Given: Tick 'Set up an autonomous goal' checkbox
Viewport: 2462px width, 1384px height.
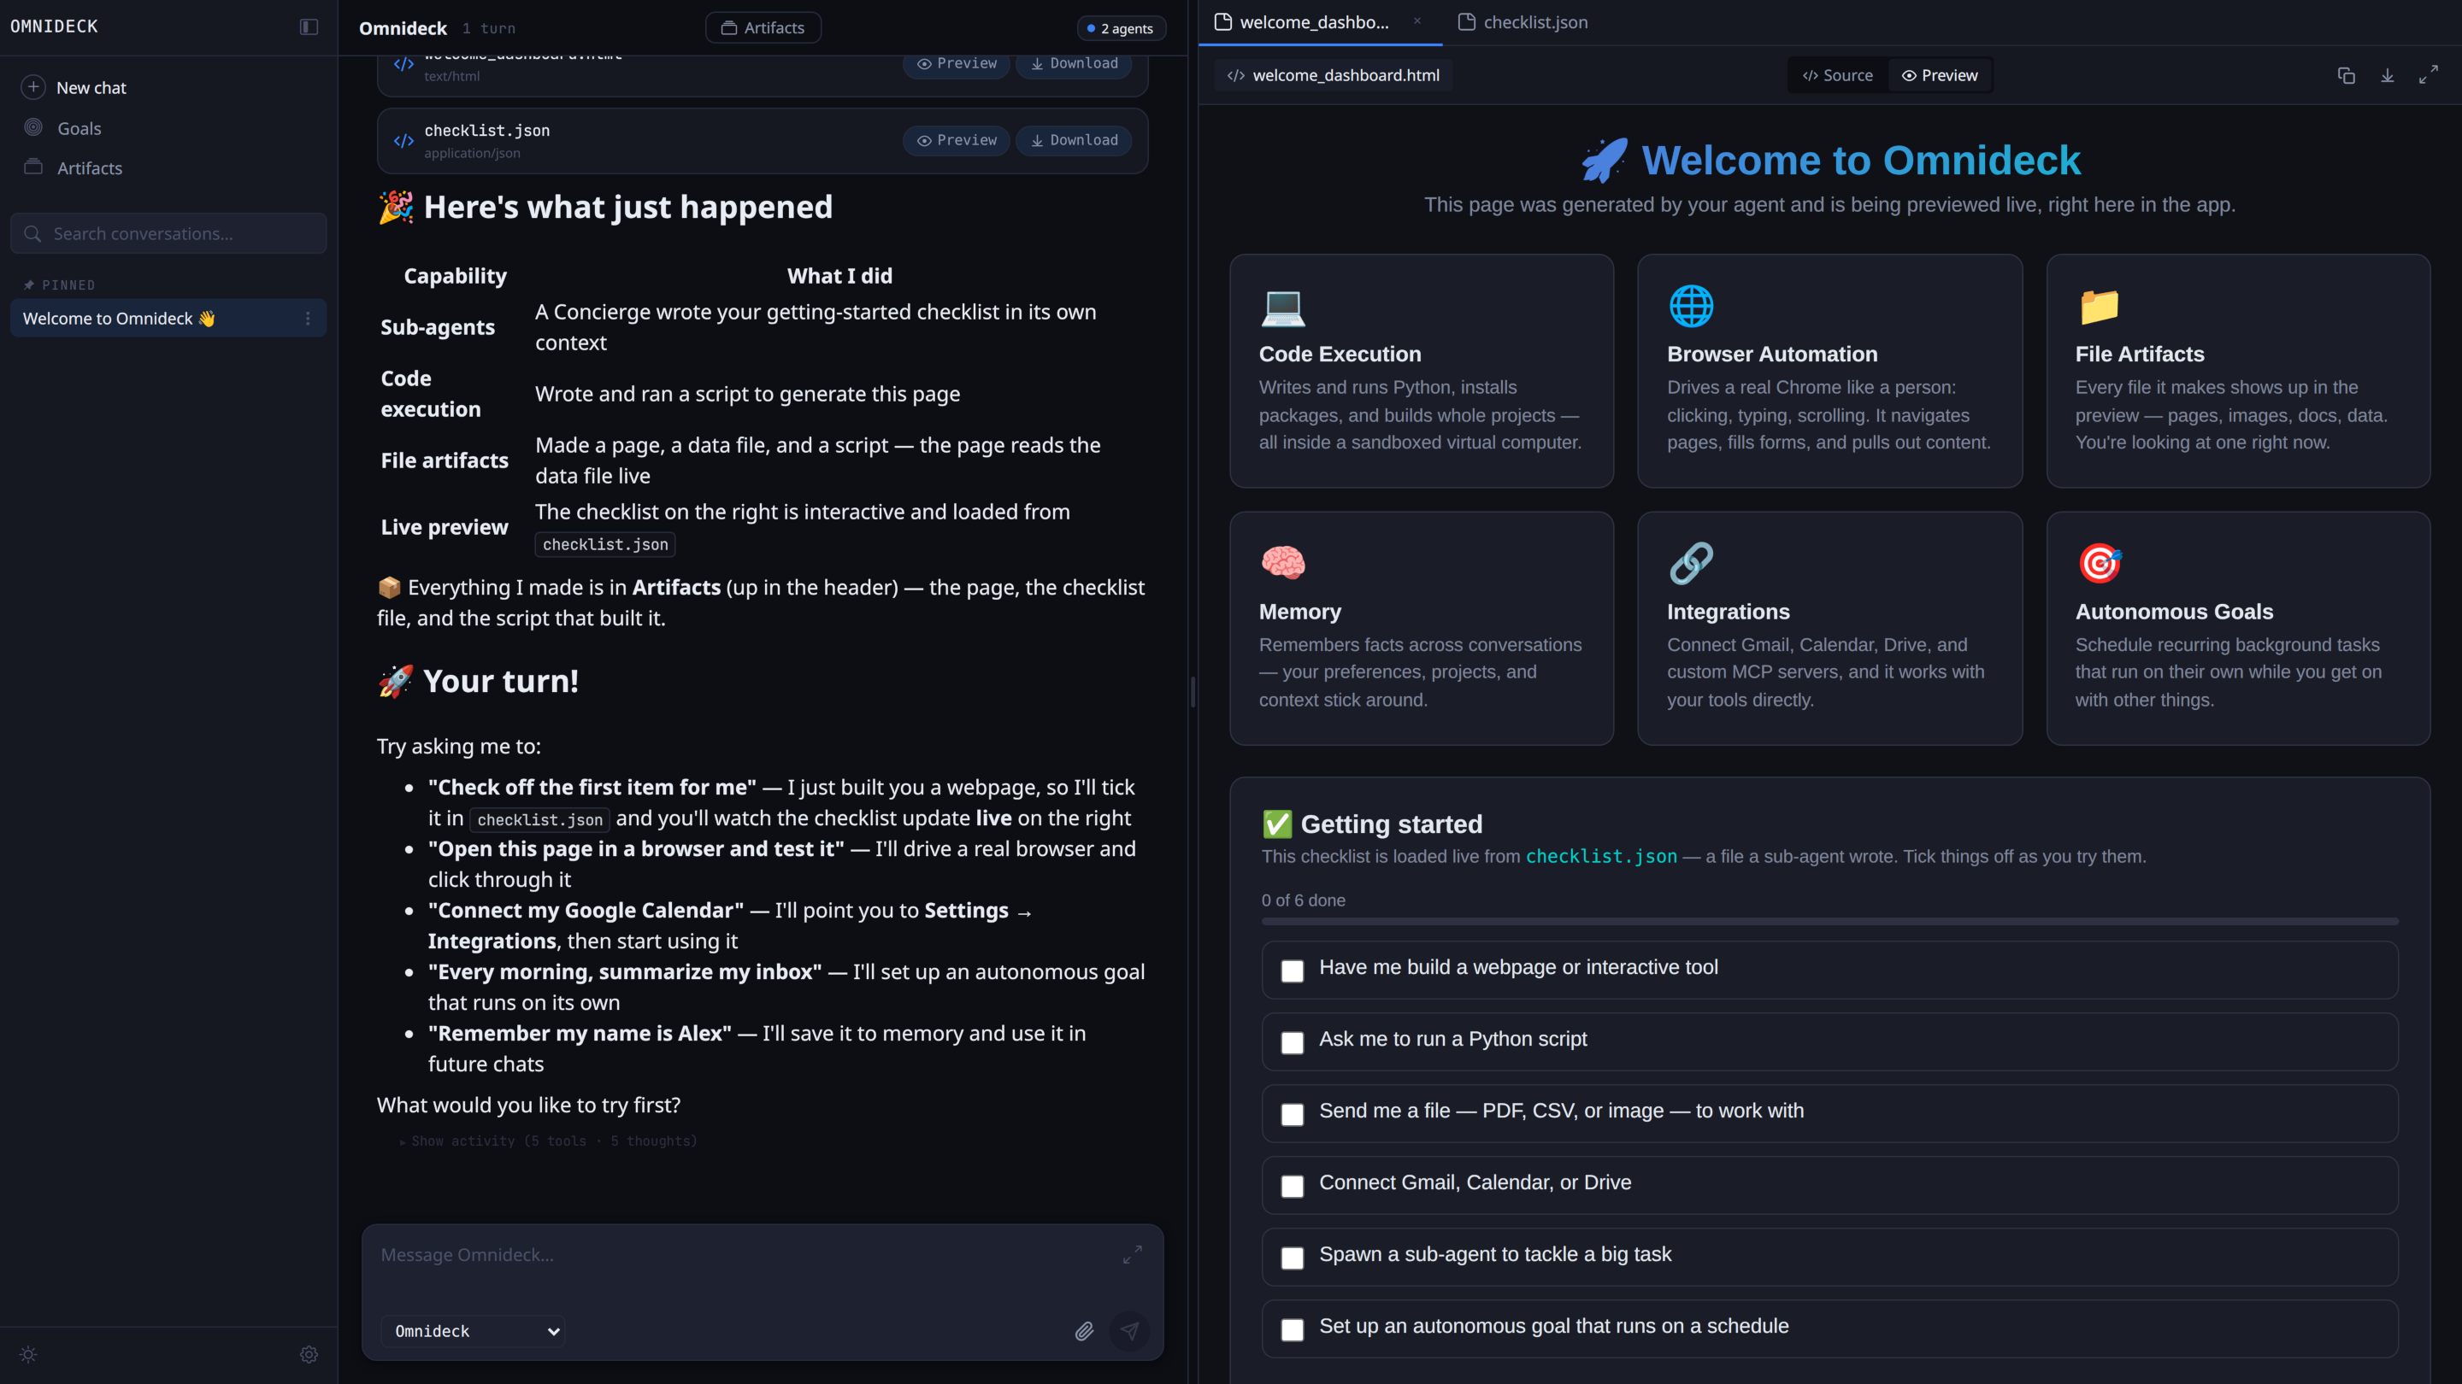Looking at the screenshot, I should tap(1293, 1329).
